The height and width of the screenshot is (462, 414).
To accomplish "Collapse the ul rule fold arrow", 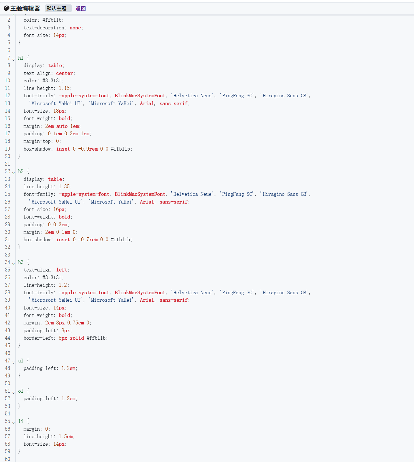I will coord(13,362).
